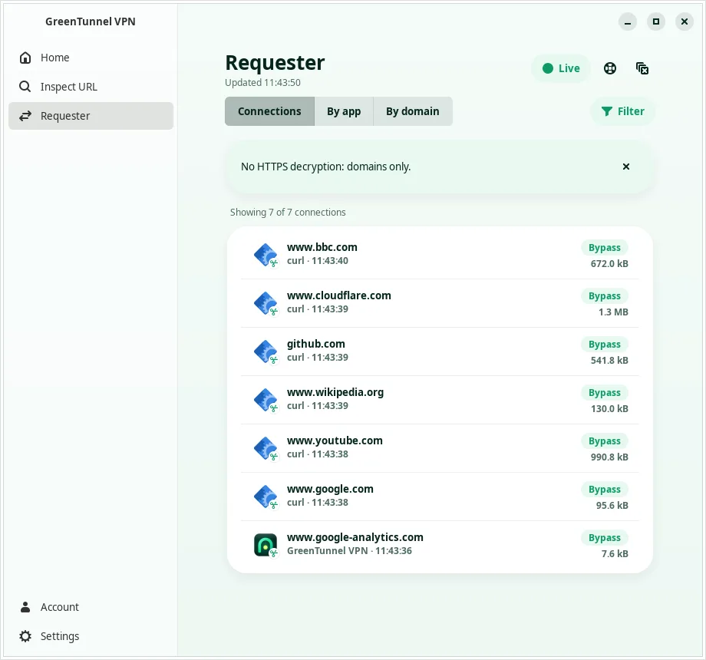Click the 990.8 kB size value
Viewport: 706px width, 660px height.
tap(609, 457)
